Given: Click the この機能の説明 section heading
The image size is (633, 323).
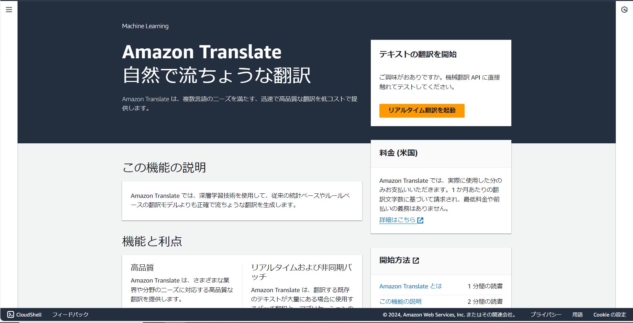Looking at the screenshot, I should point(164,168).
